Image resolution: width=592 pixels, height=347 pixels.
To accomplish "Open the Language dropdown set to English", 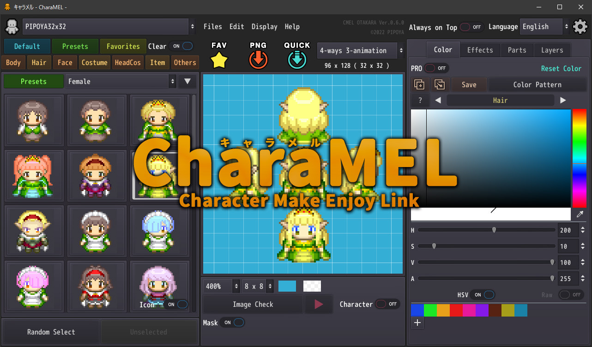I will click(545, 27).
